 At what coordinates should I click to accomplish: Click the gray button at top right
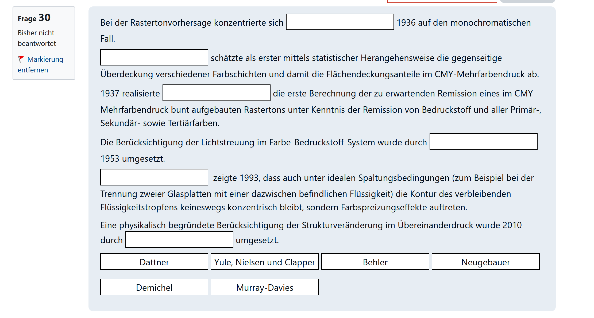[527, 1]
